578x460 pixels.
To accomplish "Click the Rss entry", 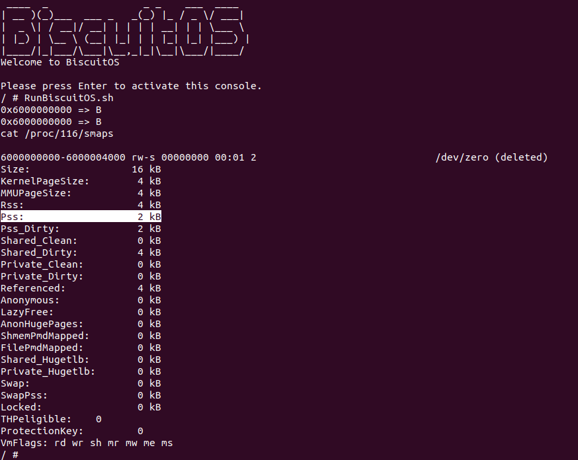I will pyautogui.click(x=80, y=205).
